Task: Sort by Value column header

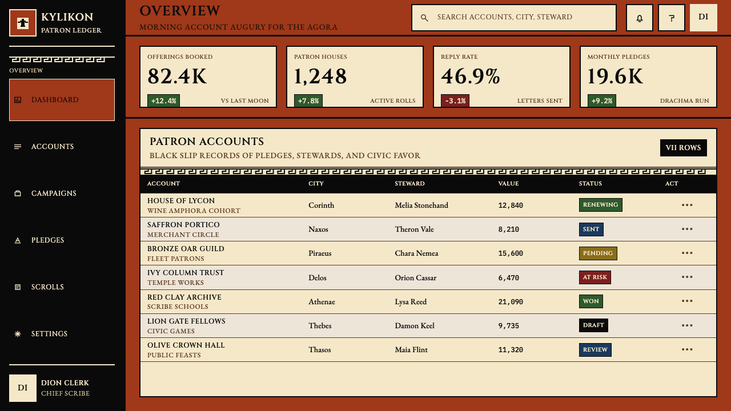Action: pos(508,184)
